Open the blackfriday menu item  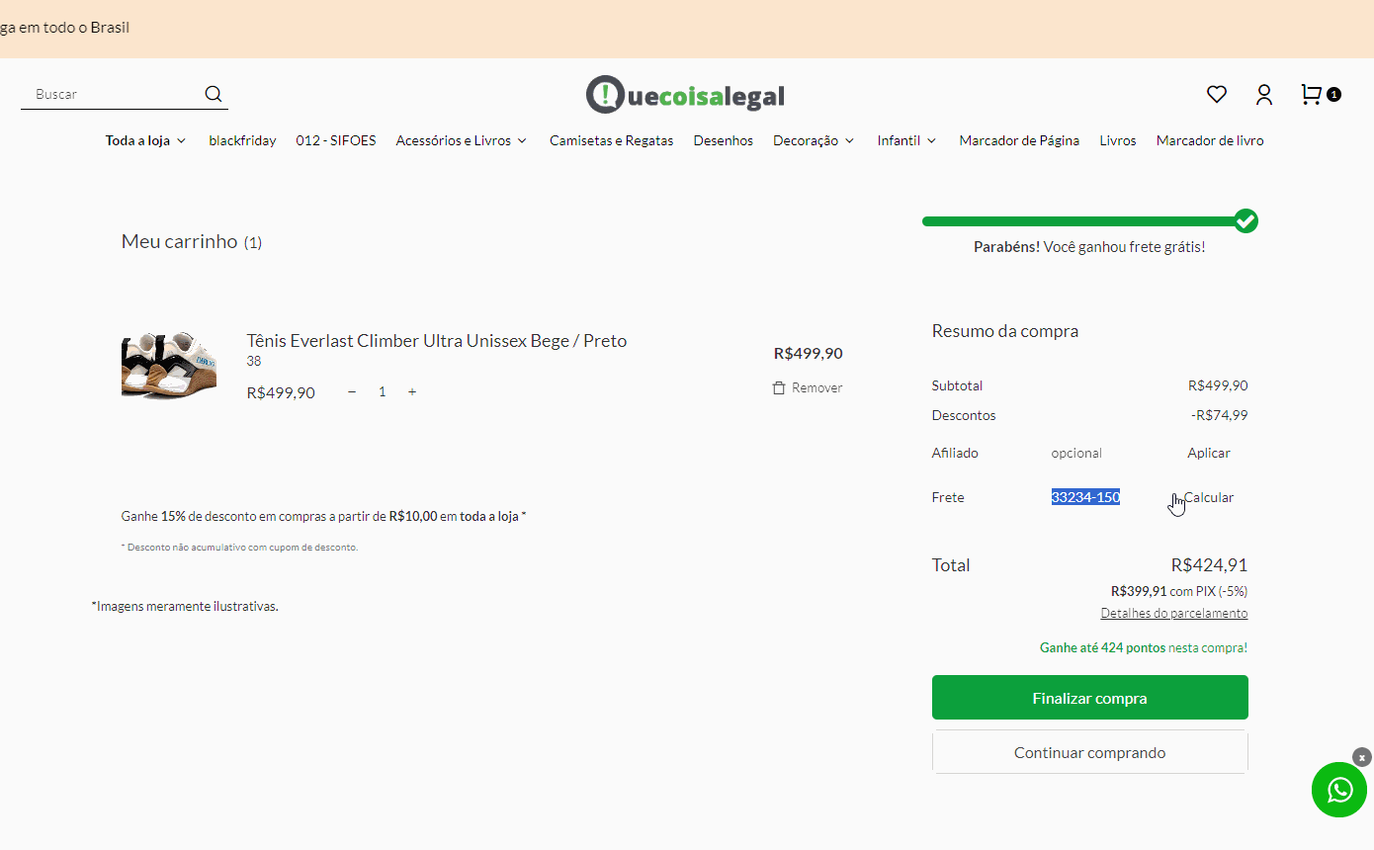(x=242, y=141)
